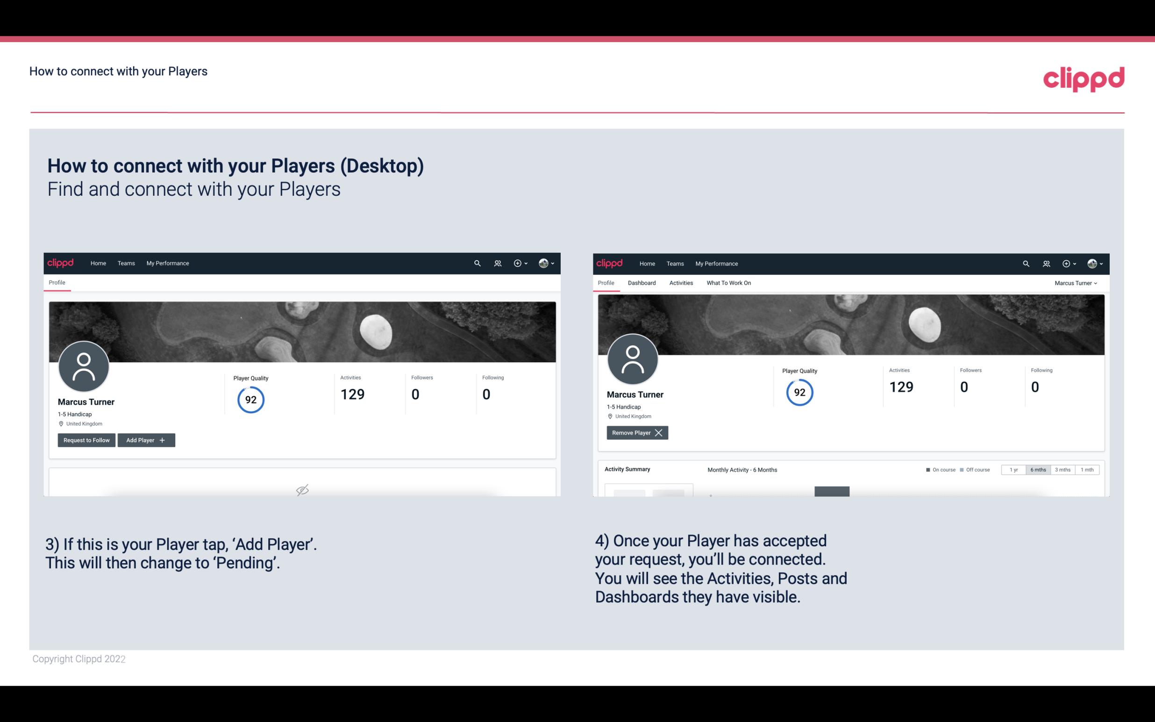
Task: Toggle the 6 months activity view selector
Action: tap(1037, 469)
